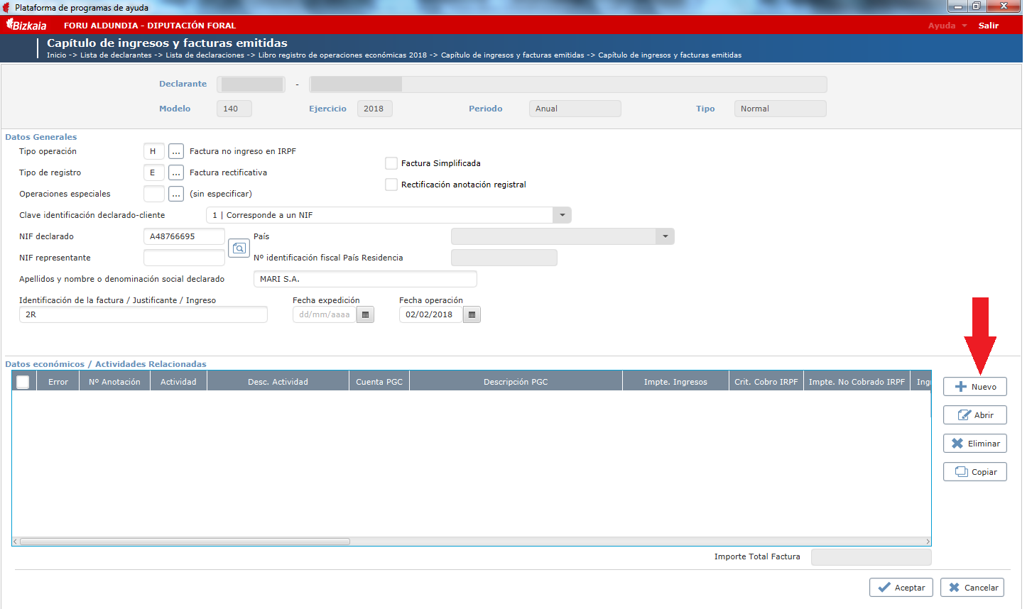
Task: Open Fecha operación calendar picker
Action: point(472,314)
